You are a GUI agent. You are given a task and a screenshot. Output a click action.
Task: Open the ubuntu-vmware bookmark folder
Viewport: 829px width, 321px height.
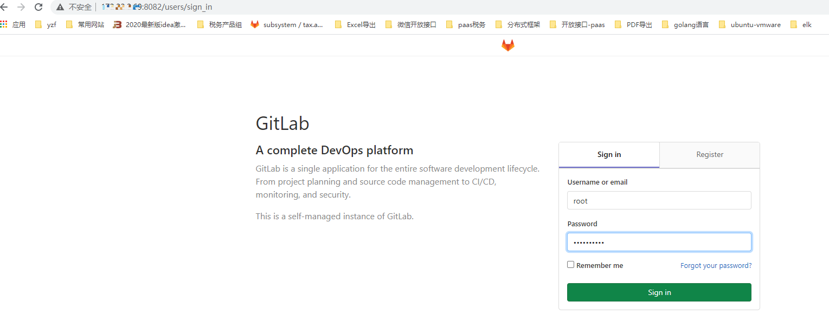click(750, 24)
